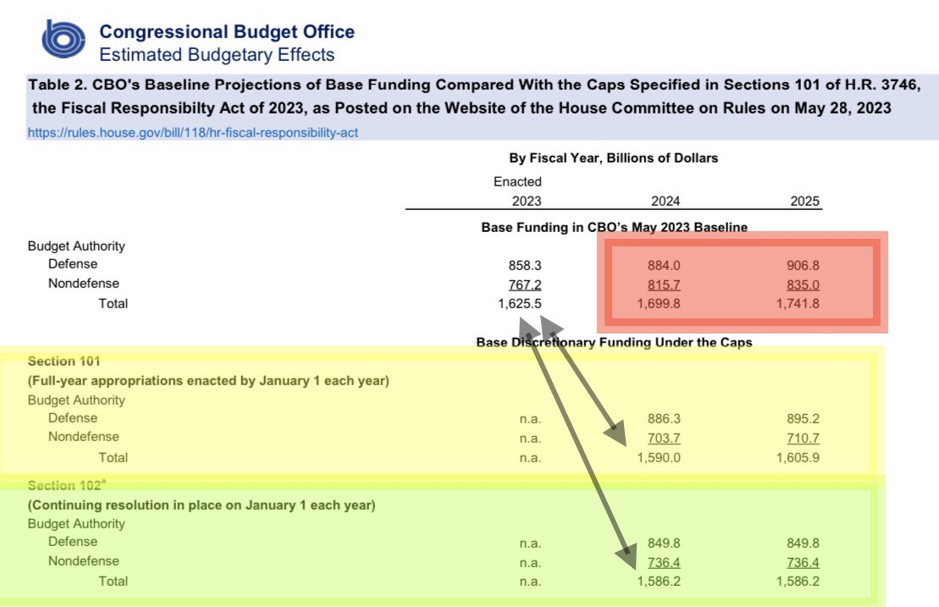
Task: Select the 'Congressional Budget Office' heading text
Action: pos(226,31)
